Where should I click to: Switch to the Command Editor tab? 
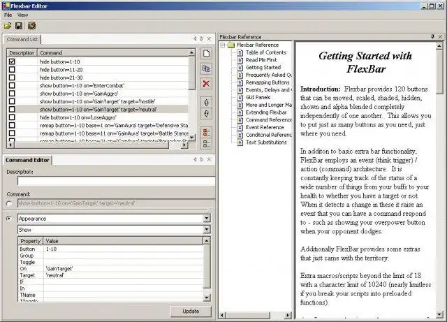27,160
